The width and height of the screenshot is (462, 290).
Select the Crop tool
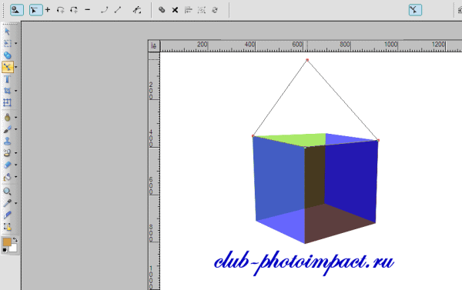click(x=8, y=91)
